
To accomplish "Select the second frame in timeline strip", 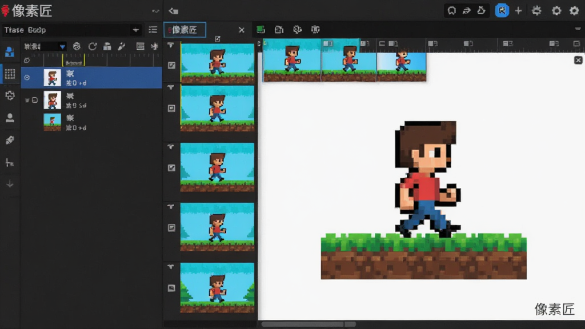I will pyautogui.click(x=349, y=59).
